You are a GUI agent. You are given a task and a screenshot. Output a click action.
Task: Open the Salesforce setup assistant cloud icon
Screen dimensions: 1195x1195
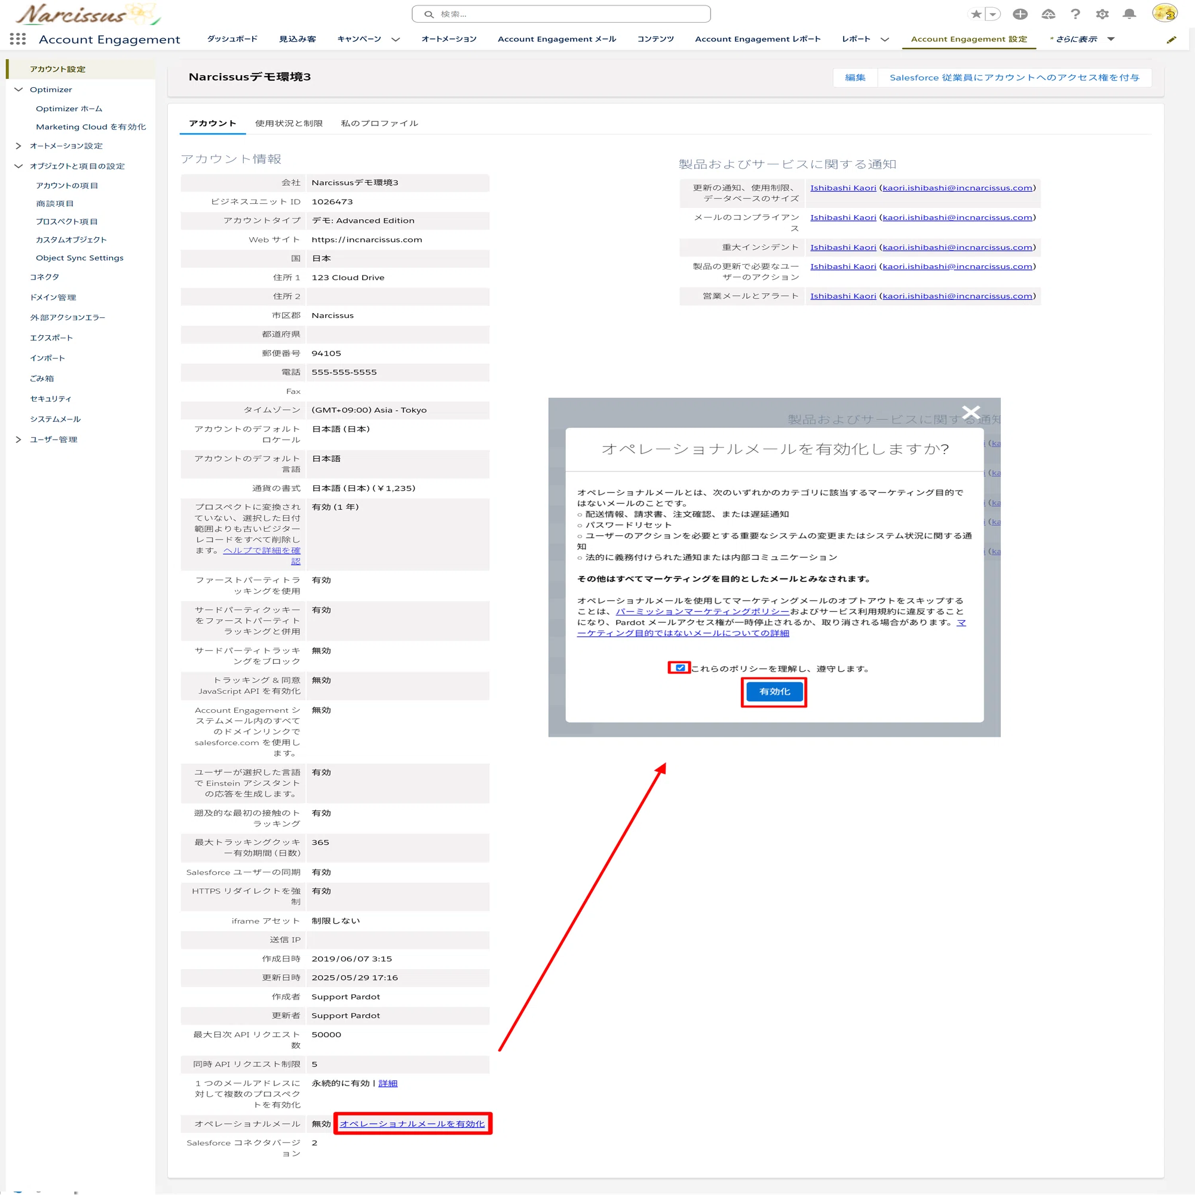click(1048, 14)
